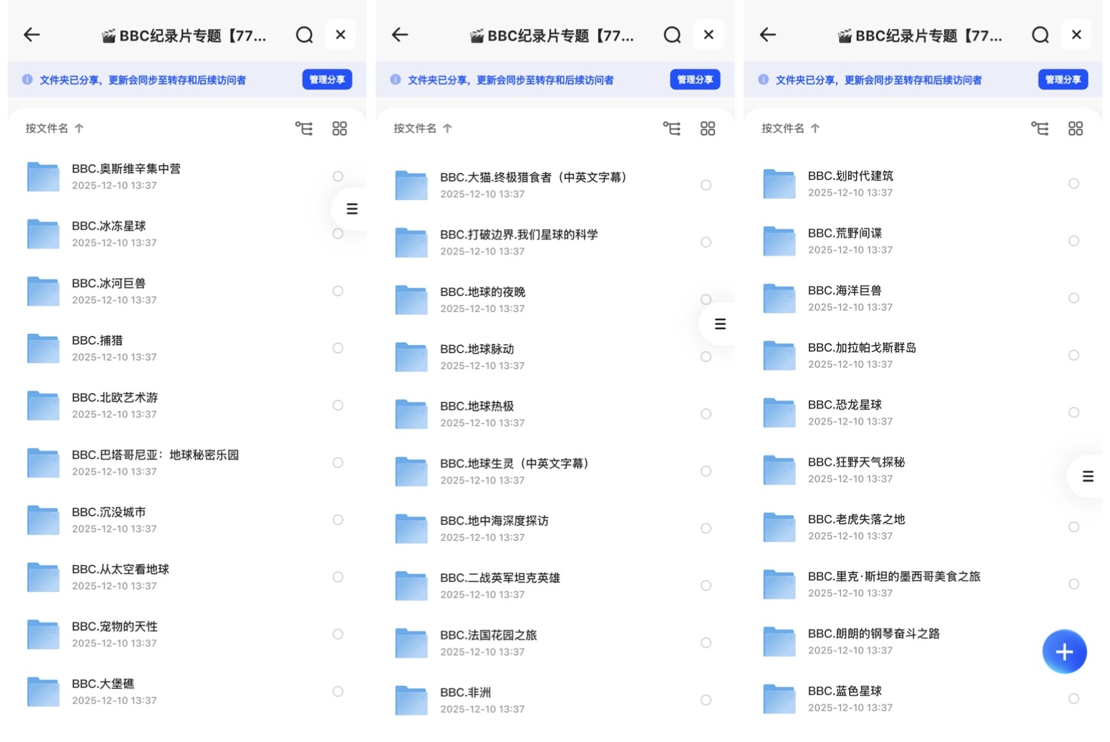Screen dimensions: 1110x742
Task: Select the circle beside BBC.地球的夜晚
Action: (x=706, y=300)
